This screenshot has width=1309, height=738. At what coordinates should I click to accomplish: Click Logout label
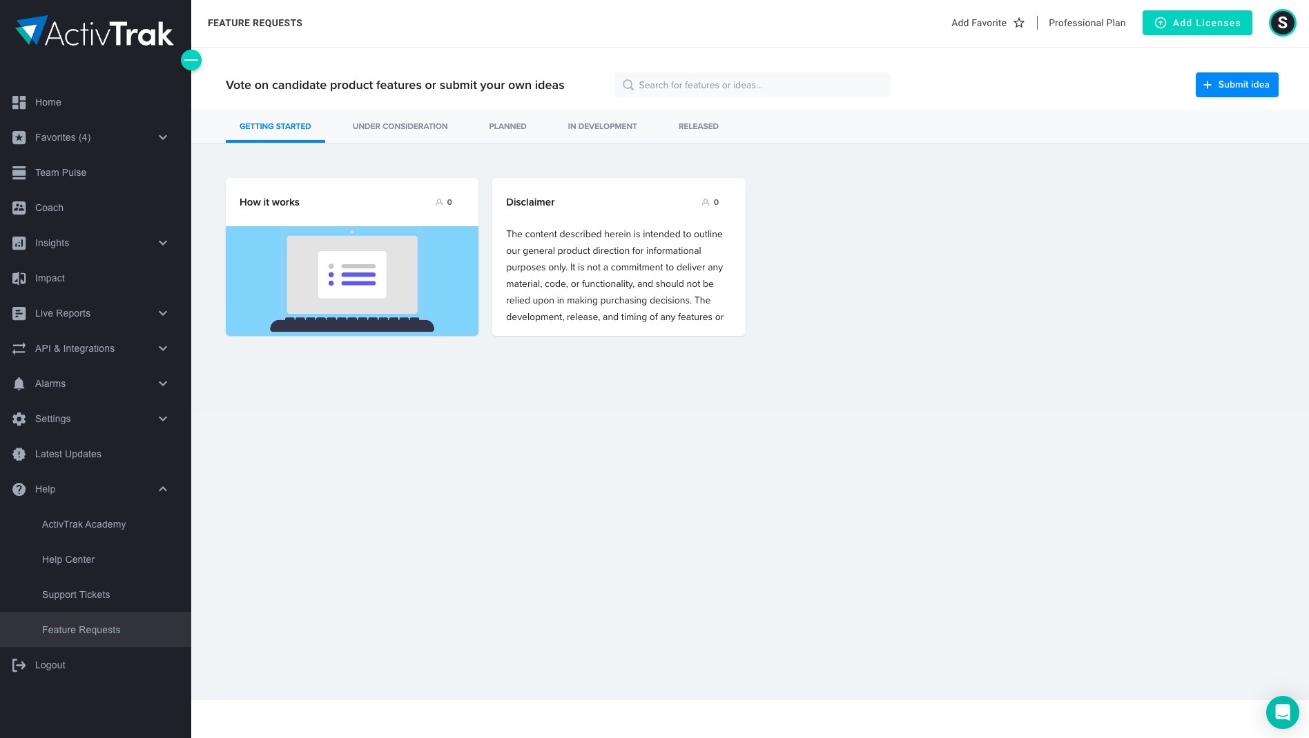pos(50,665)
